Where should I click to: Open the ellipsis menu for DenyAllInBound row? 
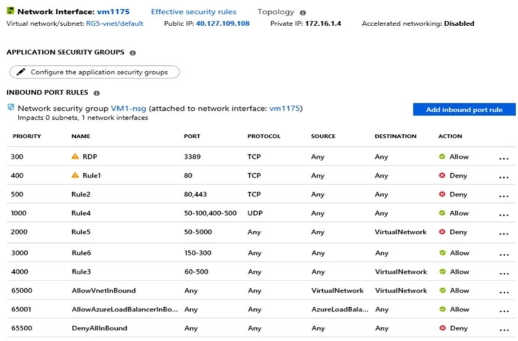point(504,330)
